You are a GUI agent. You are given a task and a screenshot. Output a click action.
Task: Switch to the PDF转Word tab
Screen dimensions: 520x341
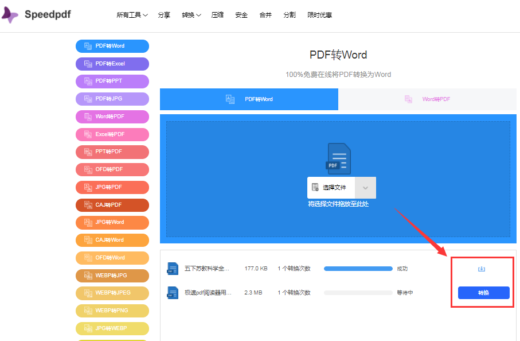click(x=249, y=99)
